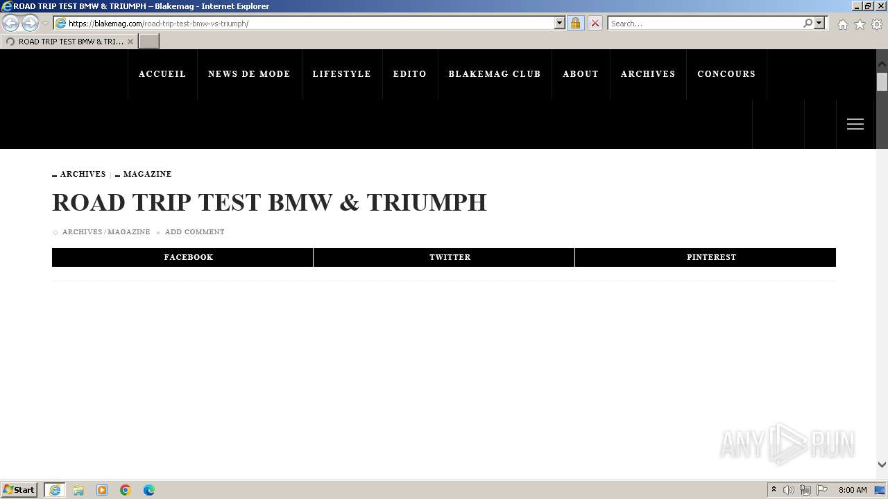Click the page scrollbar down arrow
Screen dimensions: 888x499
point(882,465)
